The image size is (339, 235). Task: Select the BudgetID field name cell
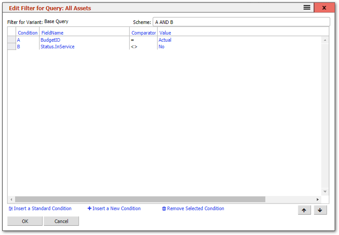(84, 40)
